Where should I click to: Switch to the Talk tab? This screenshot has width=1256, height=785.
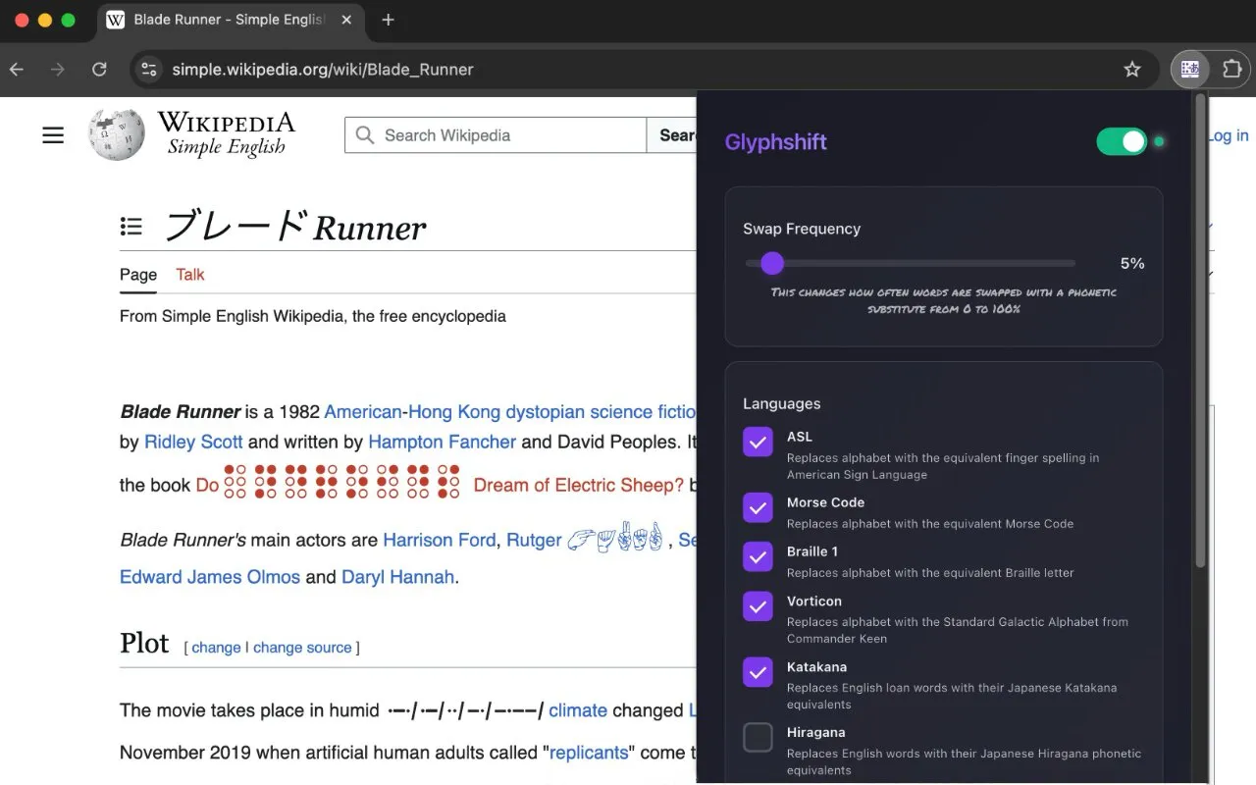coord(190,275)
